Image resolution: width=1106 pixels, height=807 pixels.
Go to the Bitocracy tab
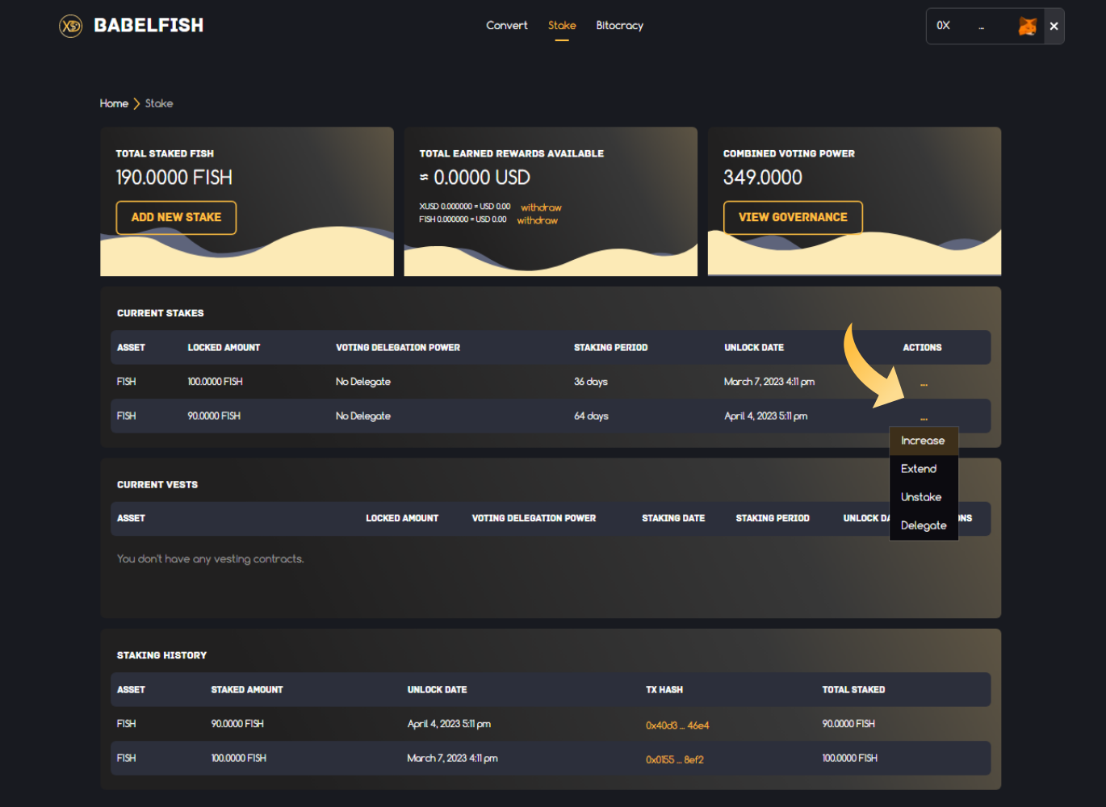point(620,26)
